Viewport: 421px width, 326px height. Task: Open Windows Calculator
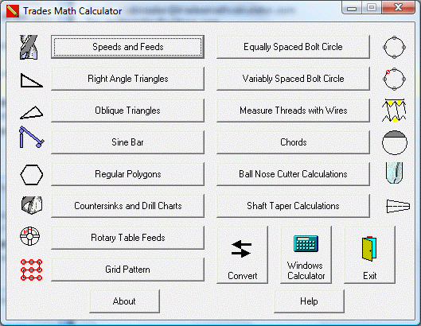click(x=306, y=254)
